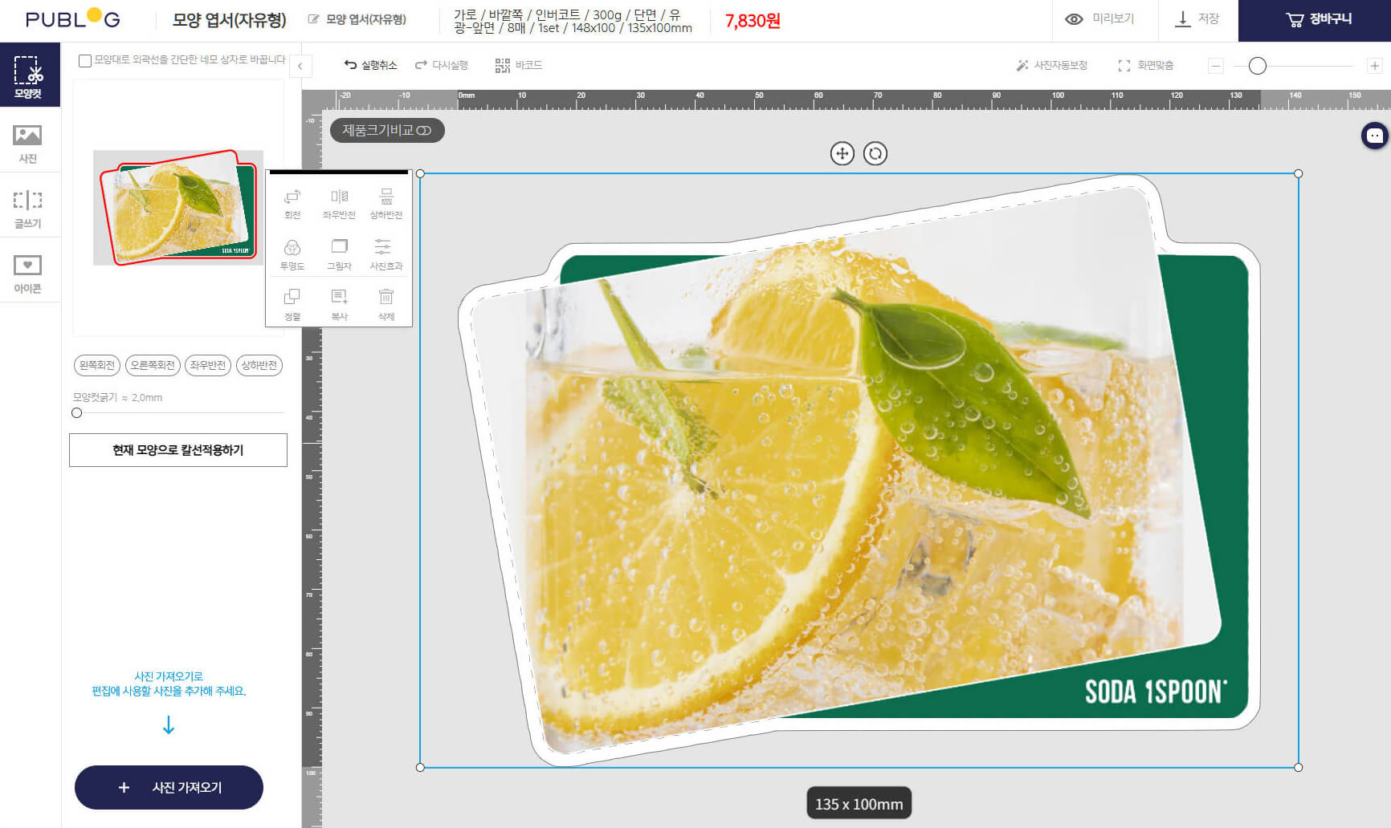Click 현재 모양으로 칼선적용하기 button
This screenshot has height=828, width=1391.
pos(178,450)
